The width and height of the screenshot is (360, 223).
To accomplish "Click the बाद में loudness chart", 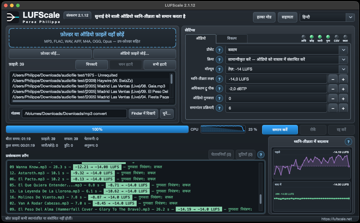I will [312, 196].
